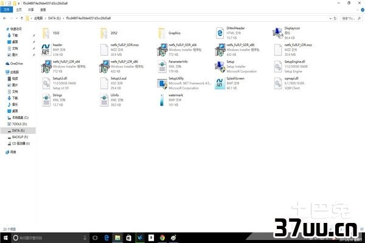This screenshot has height=243, width=365.
Task: Select the netfx_FullLP_LDR_x64 installer package icon
Action: tap(46, 66)
